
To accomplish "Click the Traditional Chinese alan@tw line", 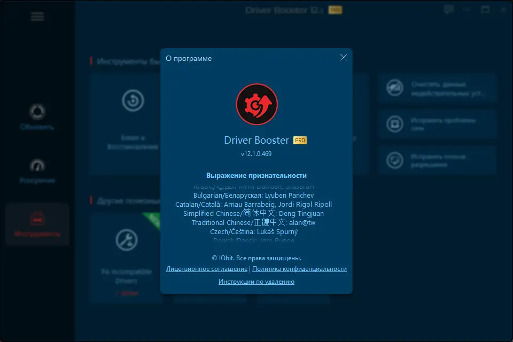I will pyautogui.click(x=253, y=222).
